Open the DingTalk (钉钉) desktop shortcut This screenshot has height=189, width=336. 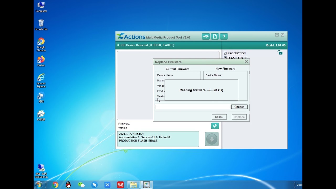(41, 97)
